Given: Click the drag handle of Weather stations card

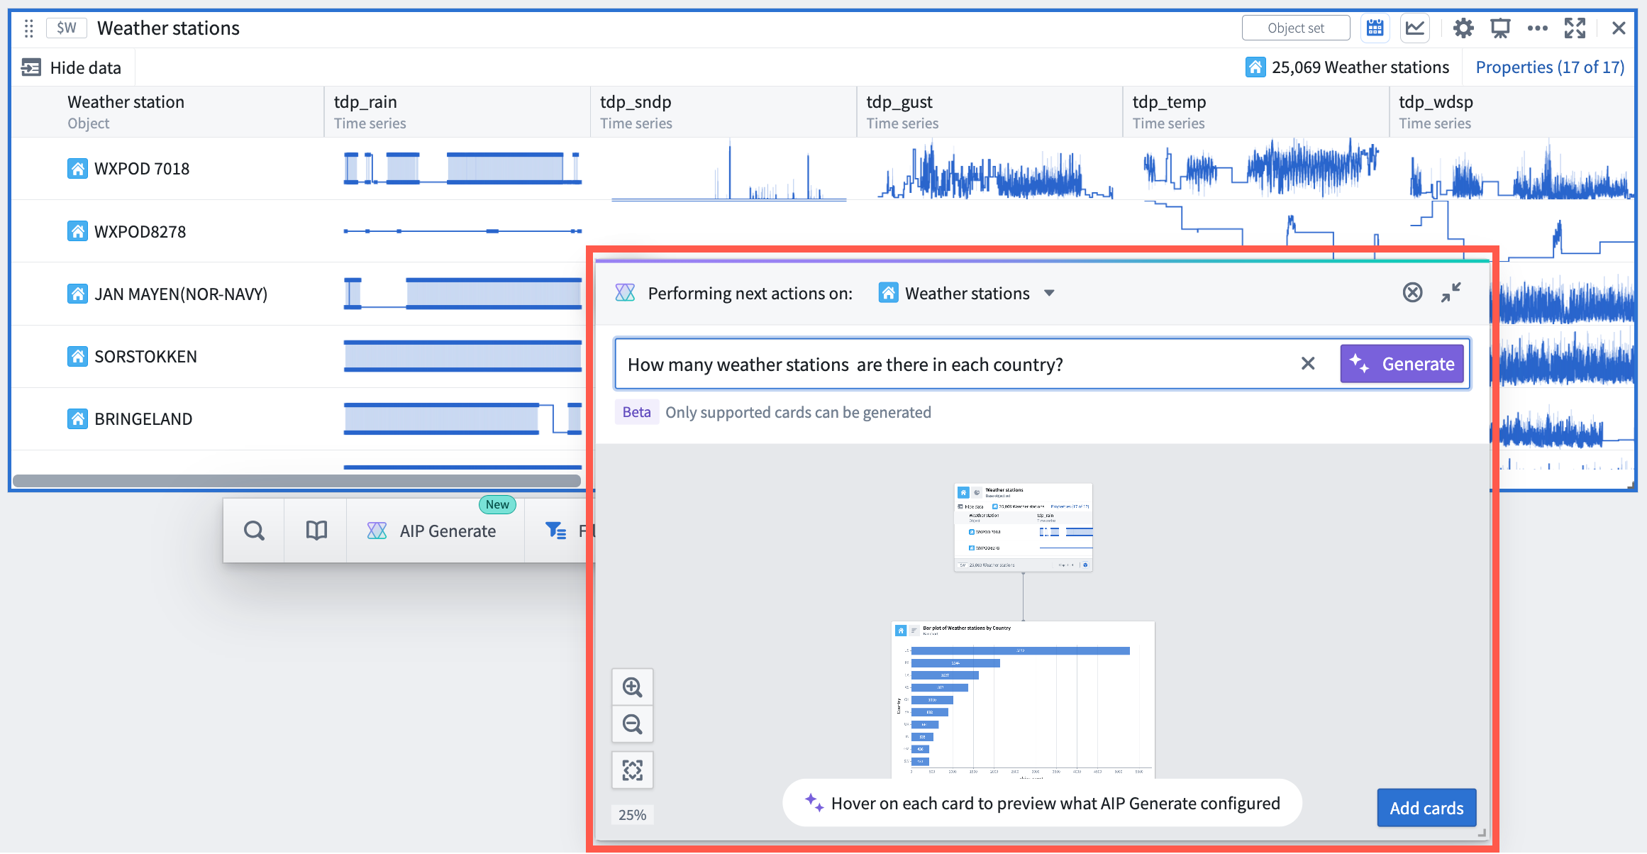Looking at the screenshot, I should tap(28, 28).
